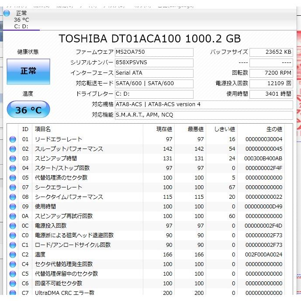The image size is (301, 301).
Task: Select the 電源投入回数 attribute row name
Action: point(51,226)
